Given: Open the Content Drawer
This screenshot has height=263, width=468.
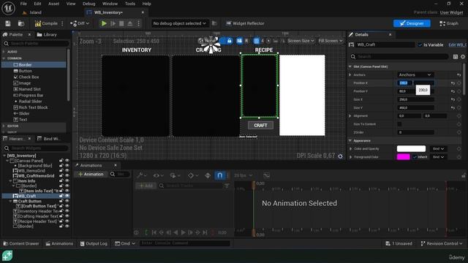Looking at the screenshot, I should [21, 243].
